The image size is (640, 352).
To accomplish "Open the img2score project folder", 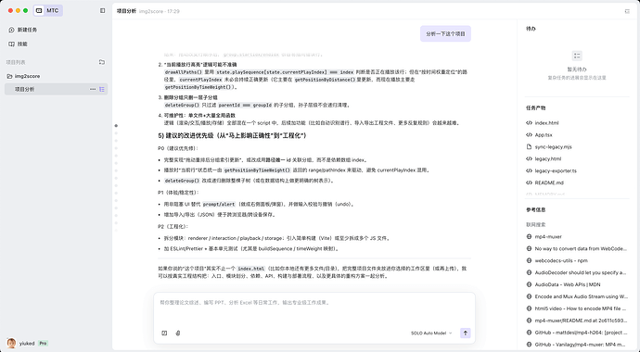I will click(x=27, y=76).
